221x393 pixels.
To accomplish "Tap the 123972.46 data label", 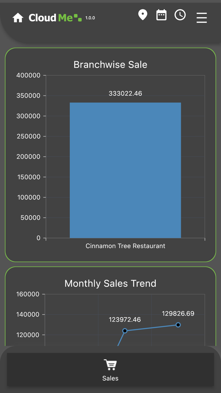I will 125,320.
